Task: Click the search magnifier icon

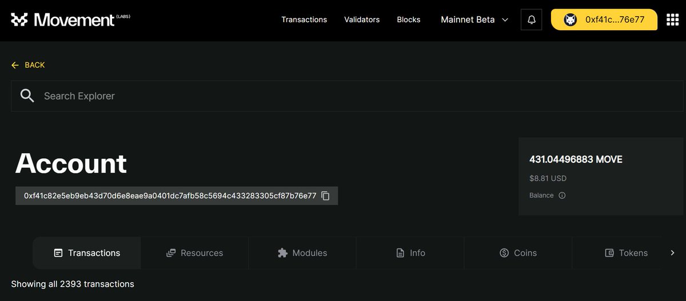Action: tap(27, 95)
